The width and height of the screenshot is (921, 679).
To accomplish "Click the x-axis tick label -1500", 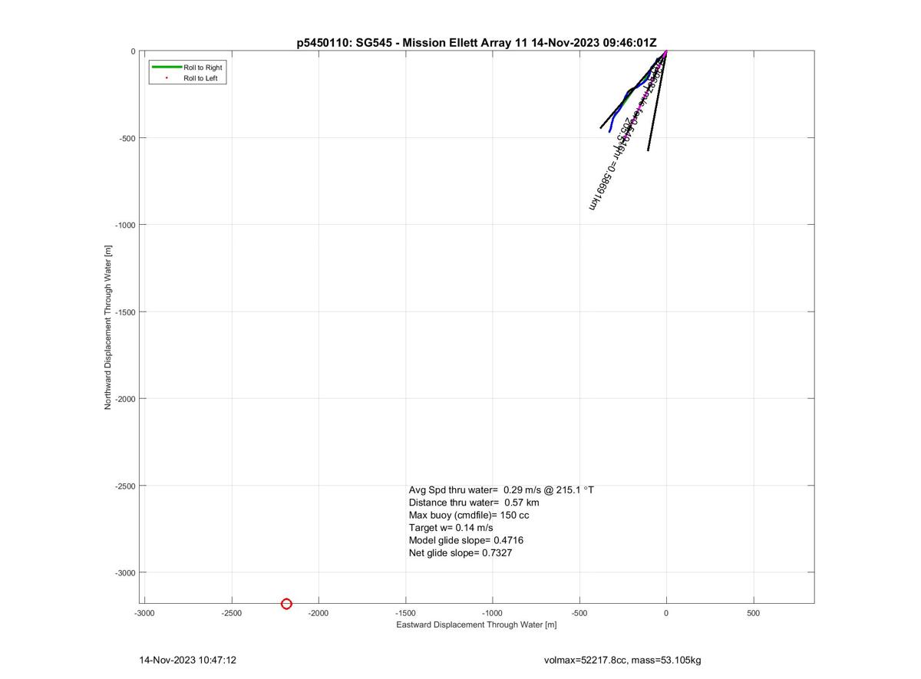I will tap(405, 613).
